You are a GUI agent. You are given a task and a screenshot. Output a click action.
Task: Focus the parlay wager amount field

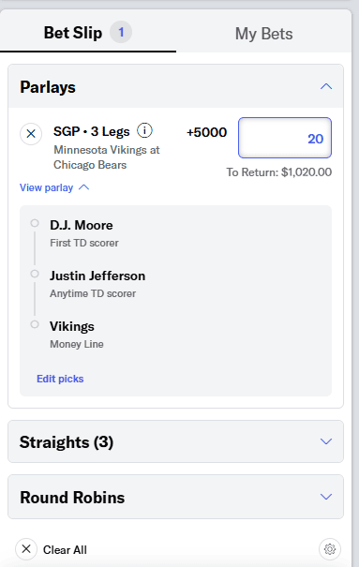(285, 138)
